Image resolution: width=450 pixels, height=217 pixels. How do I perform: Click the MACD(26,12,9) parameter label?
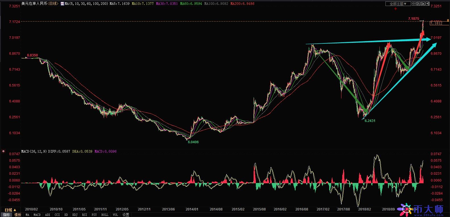point(34,151)
